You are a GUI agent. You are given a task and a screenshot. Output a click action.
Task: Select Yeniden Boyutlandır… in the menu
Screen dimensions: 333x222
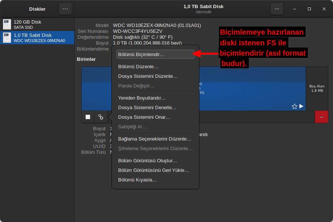point(142,98)
